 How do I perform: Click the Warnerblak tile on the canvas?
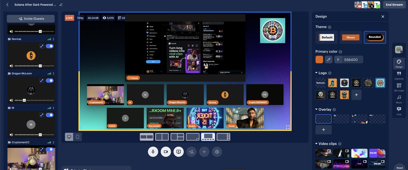tap(165, 118)
